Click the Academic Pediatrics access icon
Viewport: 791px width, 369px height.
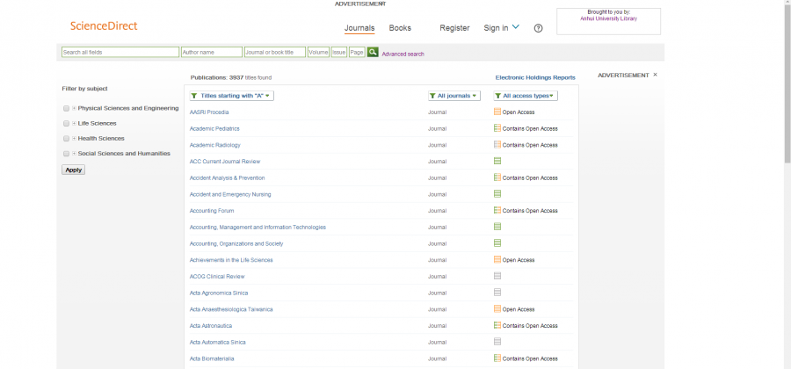pyautogui.click(x=497, y=128)
